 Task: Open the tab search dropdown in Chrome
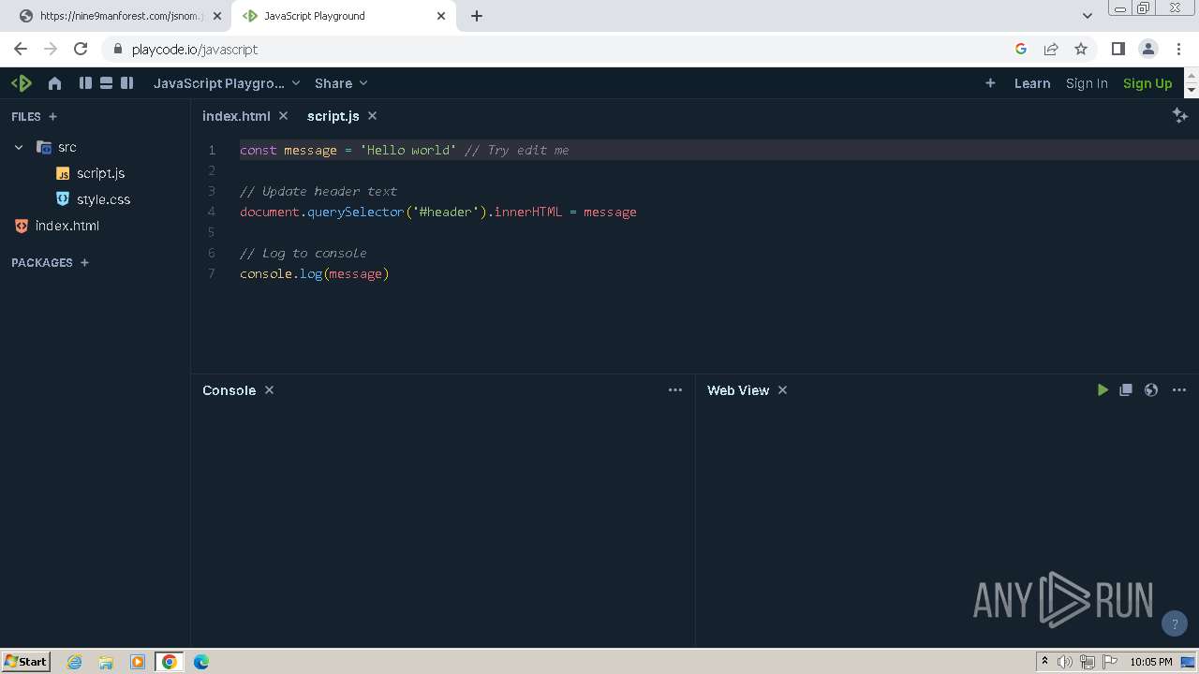pyautogui.click(x=1087, y=16)
